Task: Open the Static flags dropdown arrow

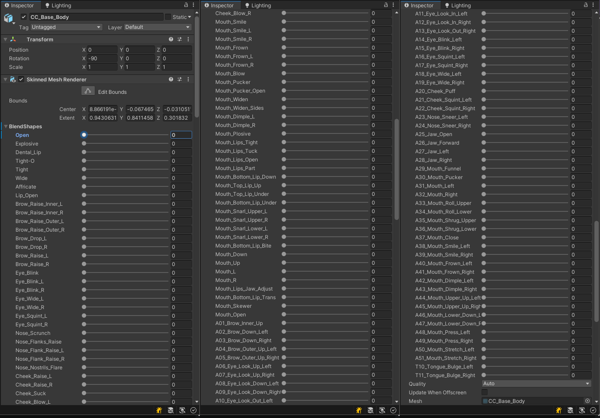Action: (x=190, y=17)
